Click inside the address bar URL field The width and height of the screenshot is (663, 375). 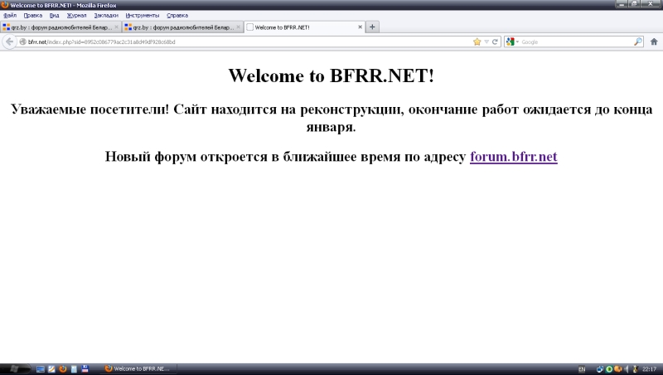point(249,41)
